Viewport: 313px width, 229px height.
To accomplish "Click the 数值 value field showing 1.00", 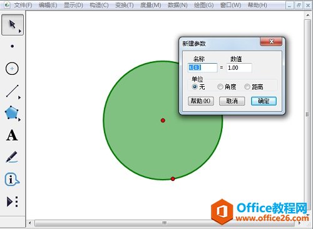I will [x=239, y=68].
